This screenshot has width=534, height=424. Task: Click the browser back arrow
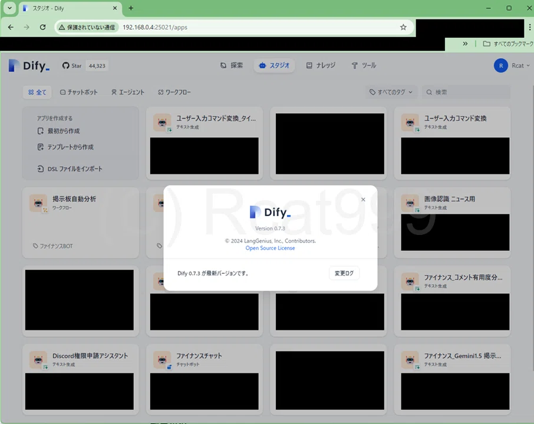tap(11, 27)
